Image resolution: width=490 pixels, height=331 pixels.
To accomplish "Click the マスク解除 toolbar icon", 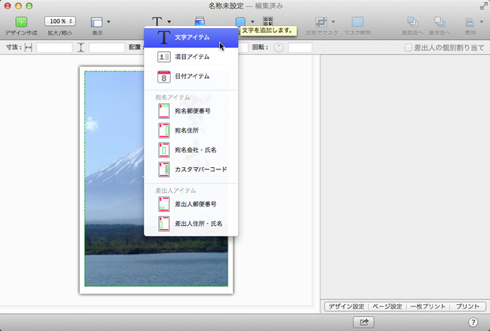I will pyautogui.click(x=357, y=22).
